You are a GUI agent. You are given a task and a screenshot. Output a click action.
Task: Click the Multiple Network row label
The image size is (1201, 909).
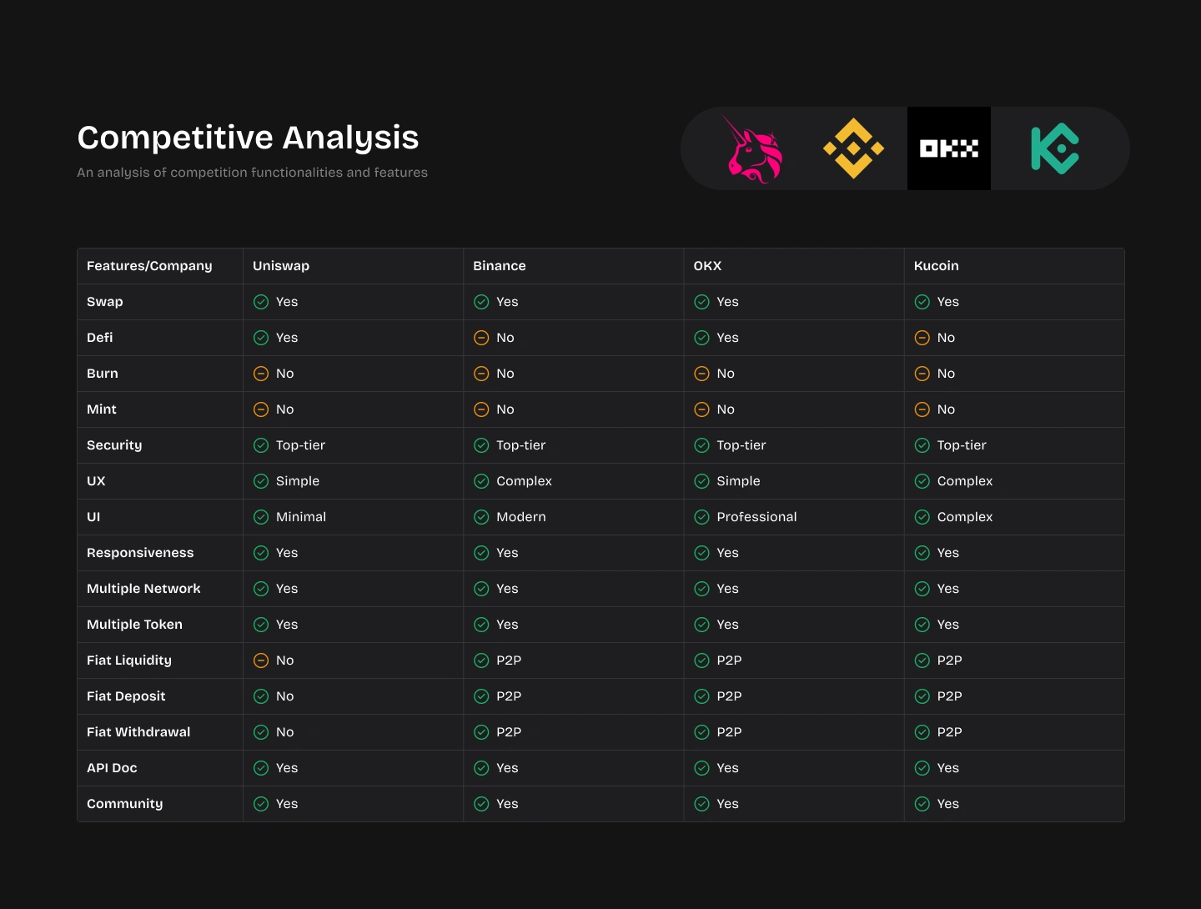[143, 589]
